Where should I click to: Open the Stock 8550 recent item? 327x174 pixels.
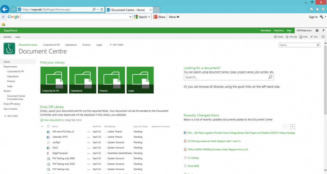pos(193,166)
